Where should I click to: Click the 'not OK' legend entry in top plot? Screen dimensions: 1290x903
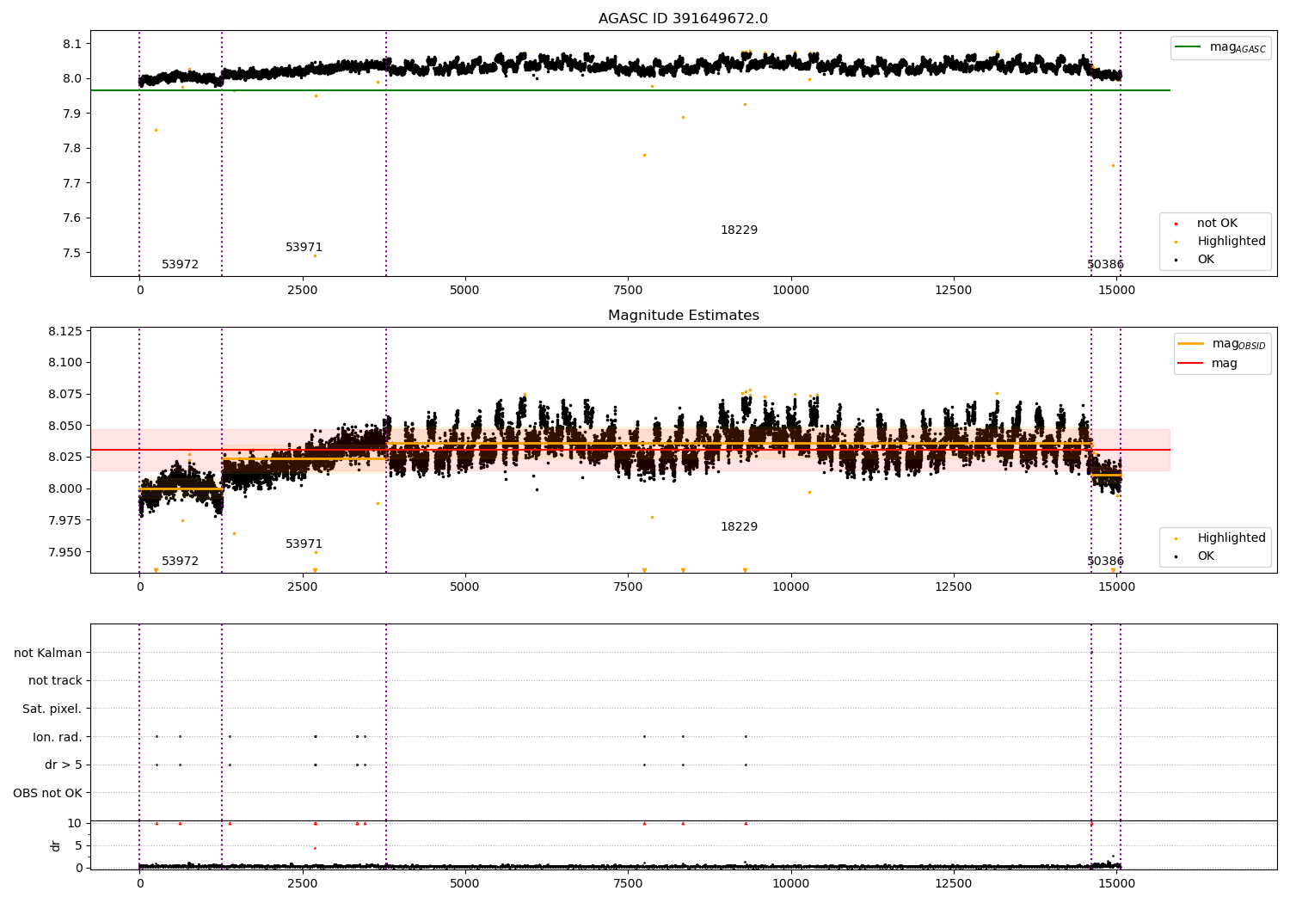click(1207, 224)
